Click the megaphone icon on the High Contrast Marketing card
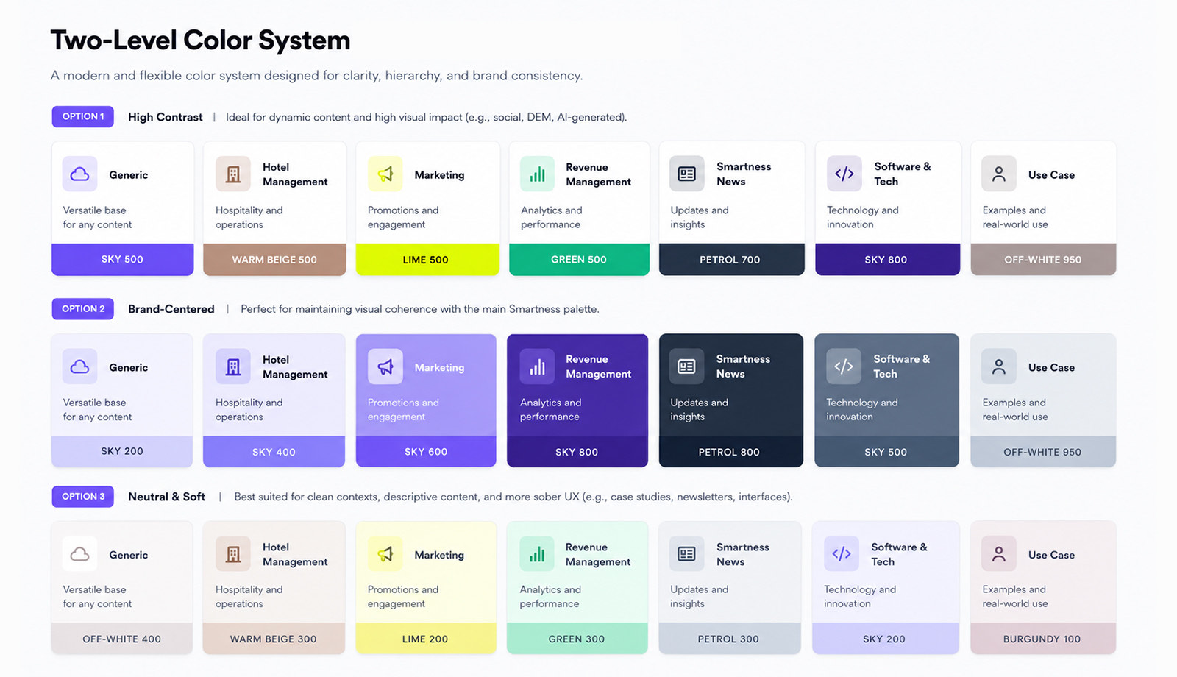Screen dimensions: 1177x677 385,174
